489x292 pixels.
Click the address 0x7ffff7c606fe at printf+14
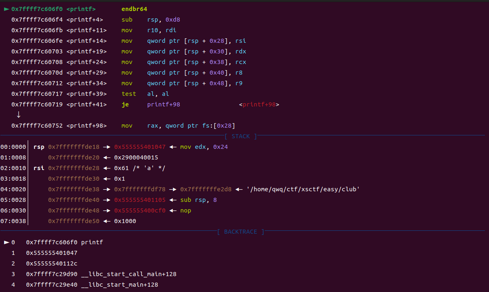[x=37, y=41]
